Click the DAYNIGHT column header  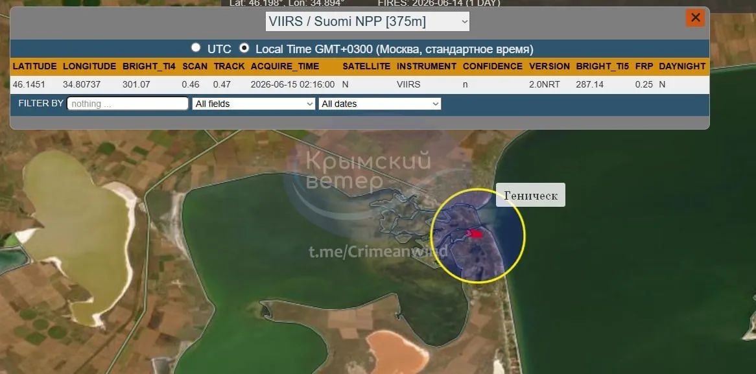(x=682, y=67)
